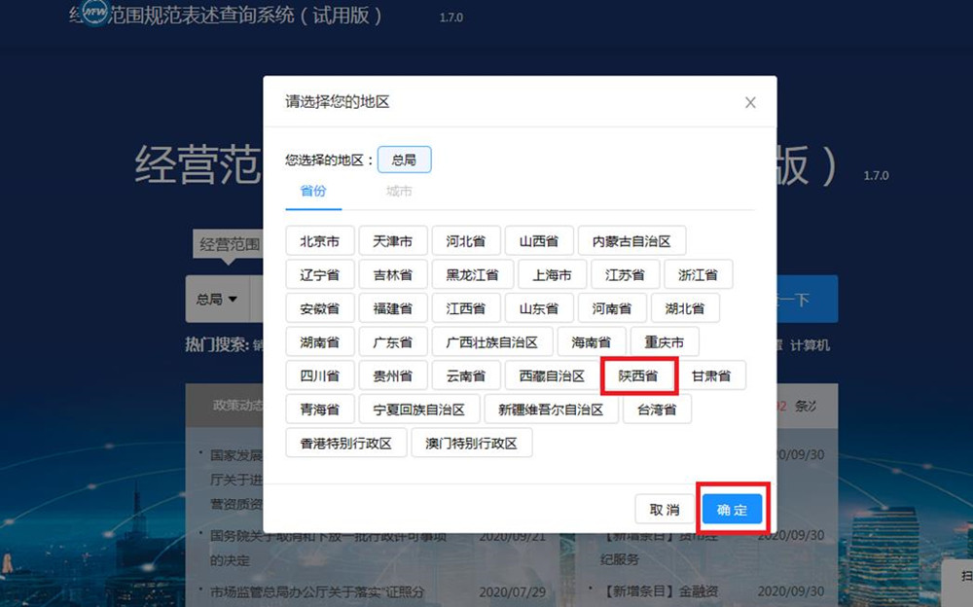The height and width of the screenshot is (607, 973).
Task: Open the 总局 dropdown in search bar
Action: (217, 300)
